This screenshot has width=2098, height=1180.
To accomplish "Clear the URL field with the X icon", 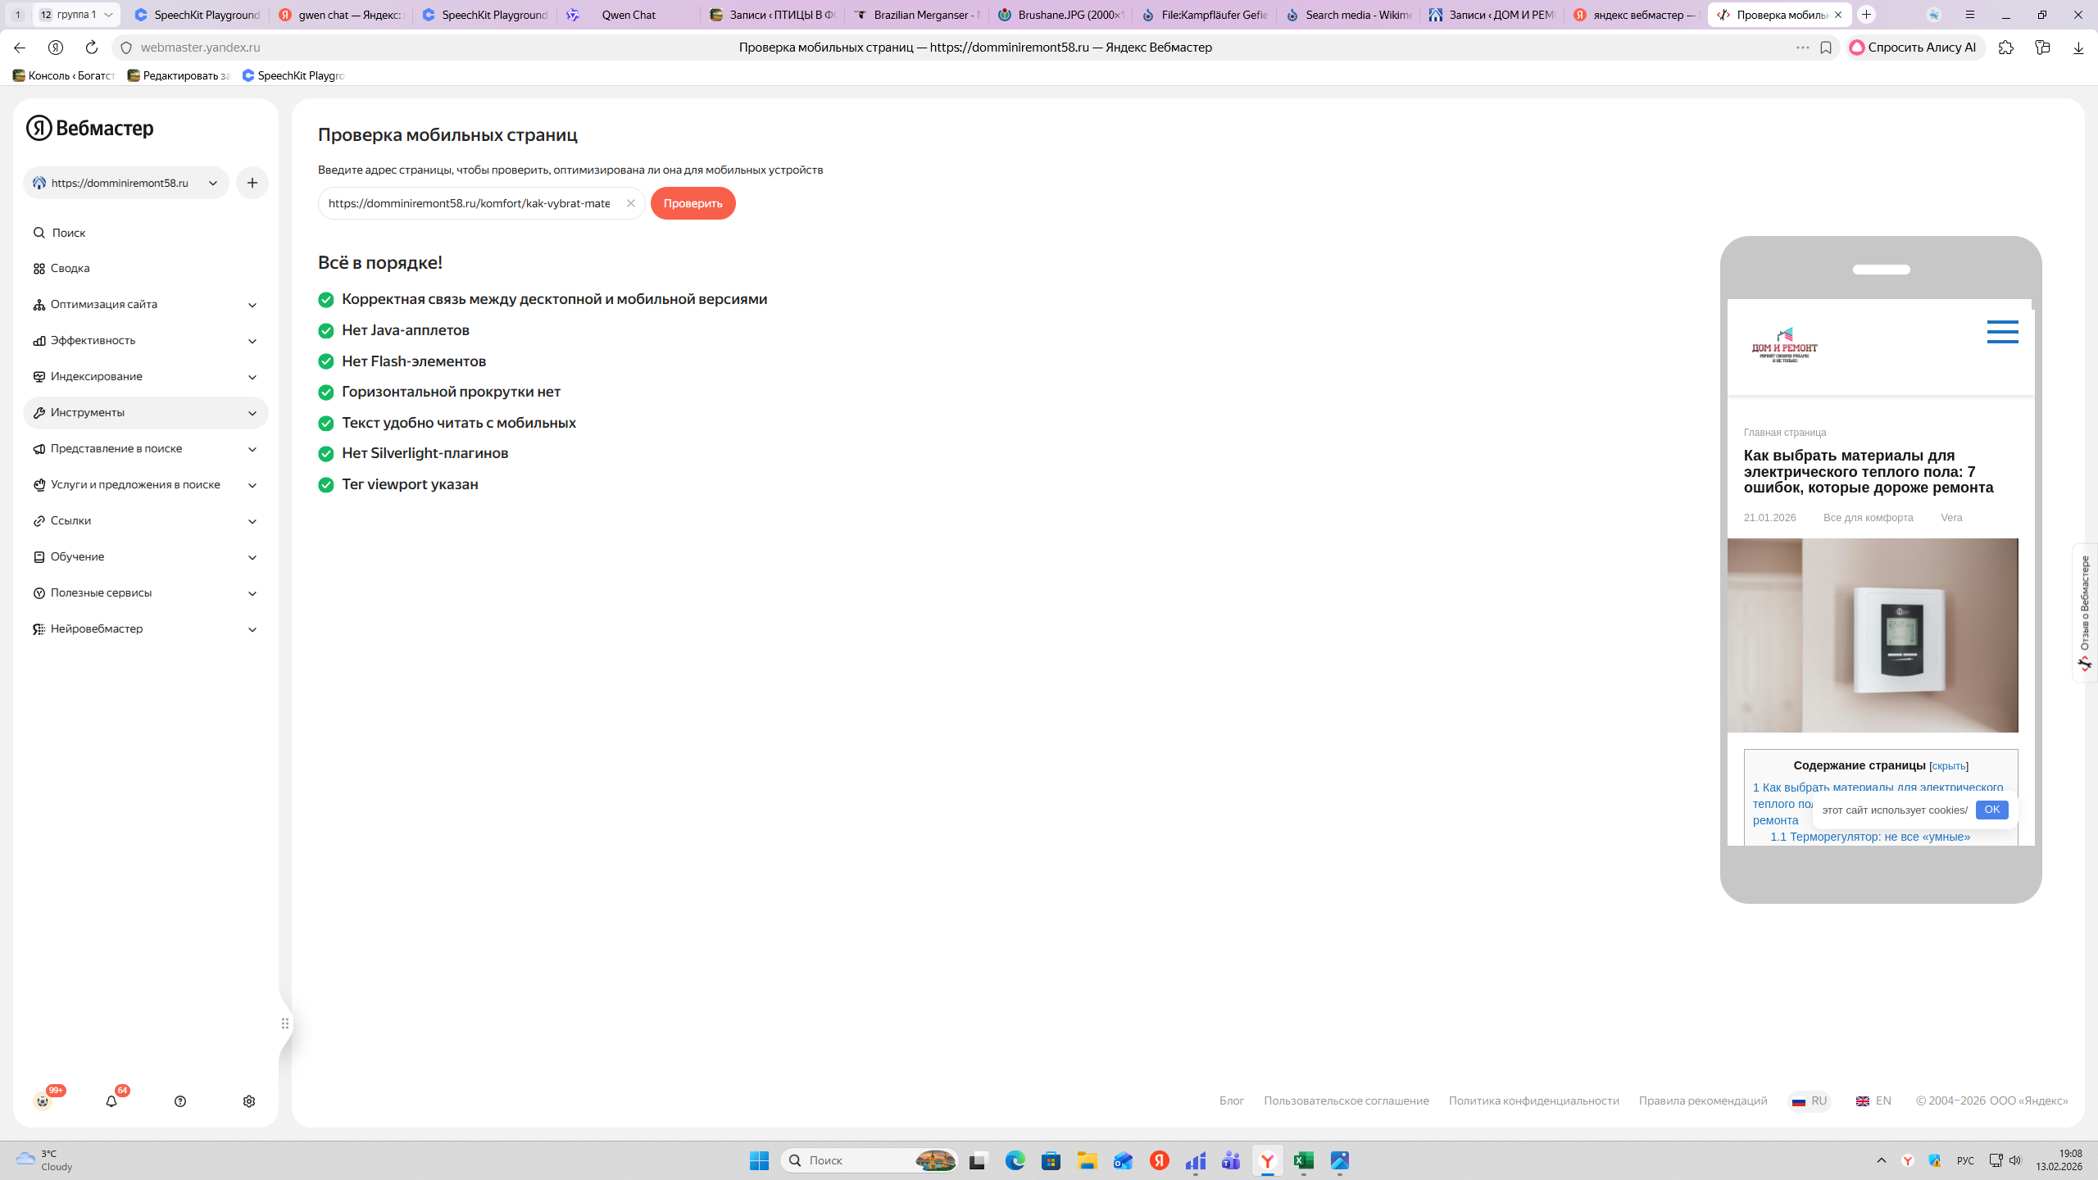I will [630, 203].
